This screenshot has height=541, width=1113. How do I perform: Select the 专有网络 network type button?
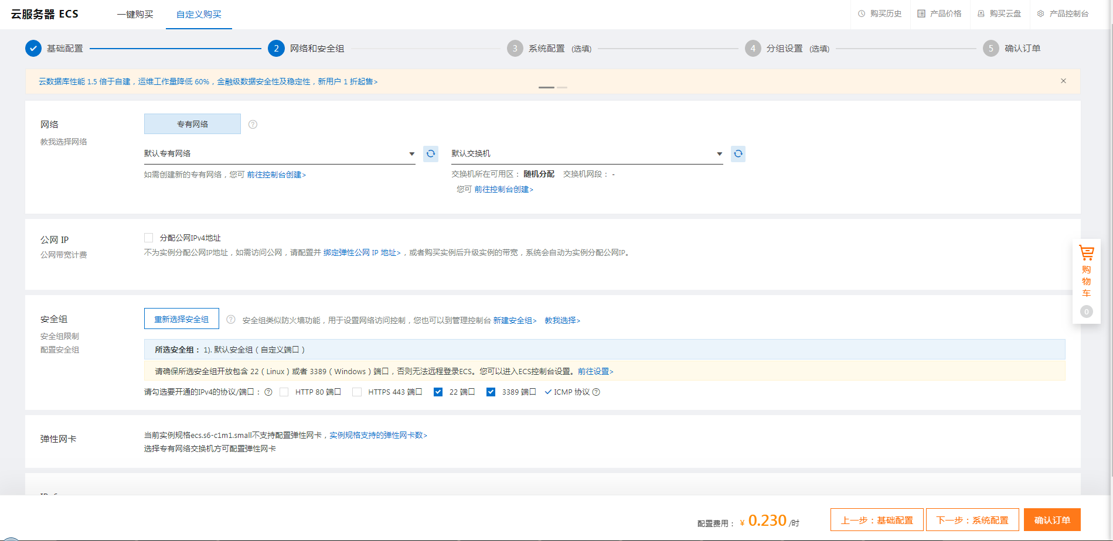(x=192, y=124)
